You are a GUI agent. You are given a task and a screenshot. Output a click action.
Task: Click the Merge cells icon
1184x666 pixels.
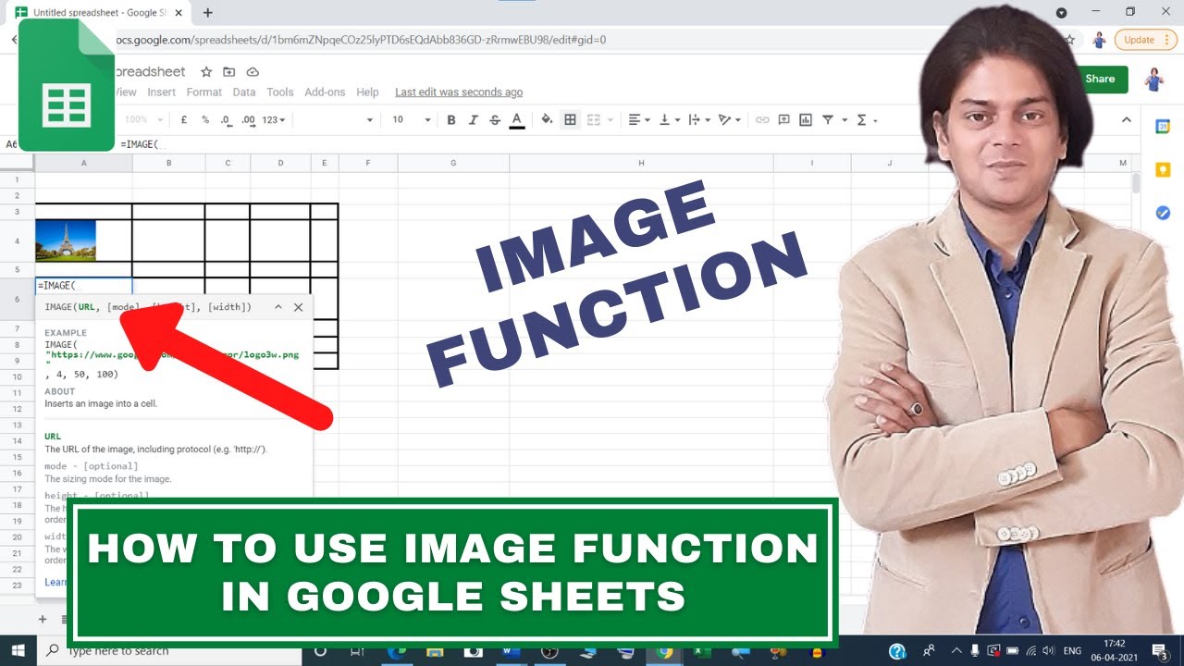pos(594,120)
